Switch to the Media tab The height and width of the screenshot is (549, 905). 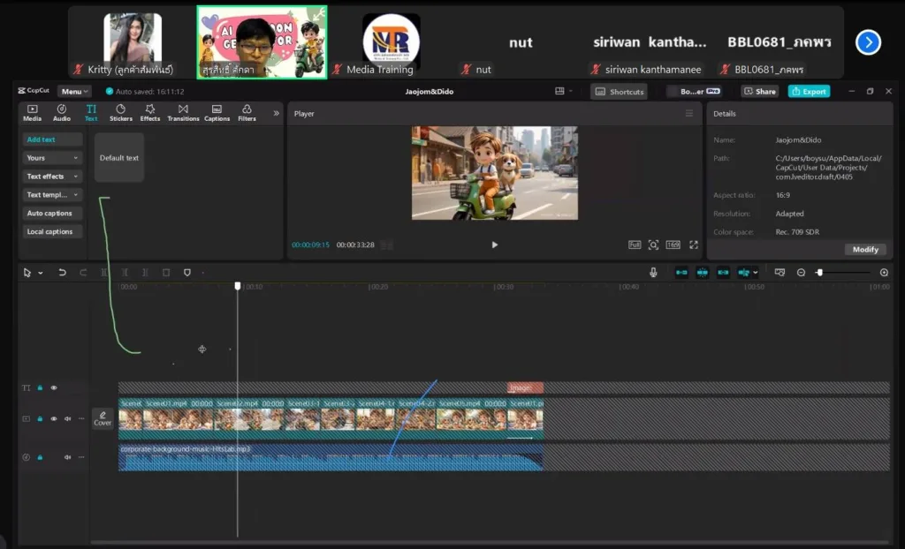click(32, 112)
